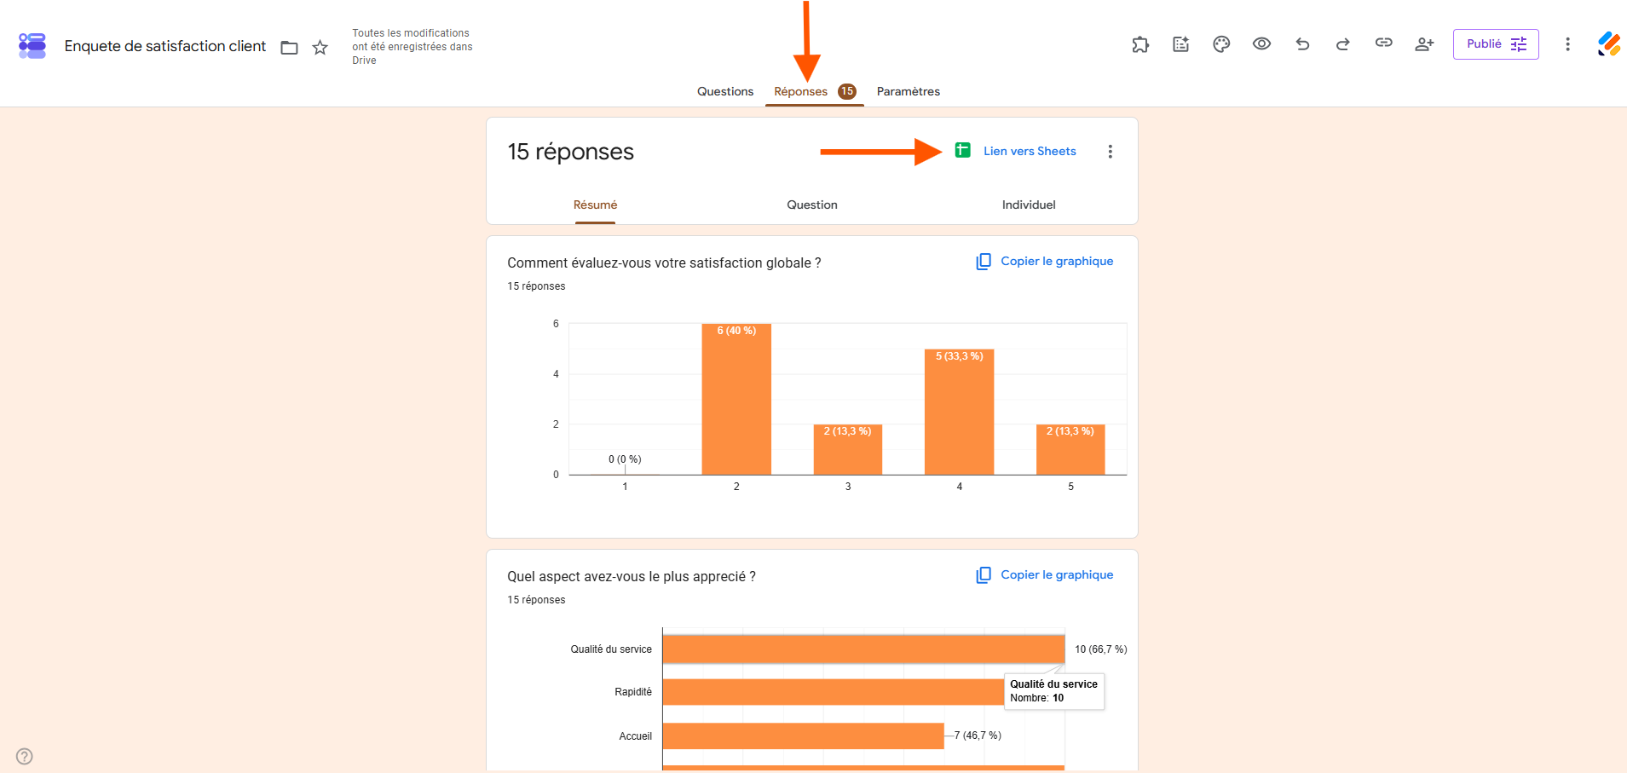Open Lien vers Sheets link
This screenshot has height=773, width=1627.
pyautogui.click(x=1030, y=151)
